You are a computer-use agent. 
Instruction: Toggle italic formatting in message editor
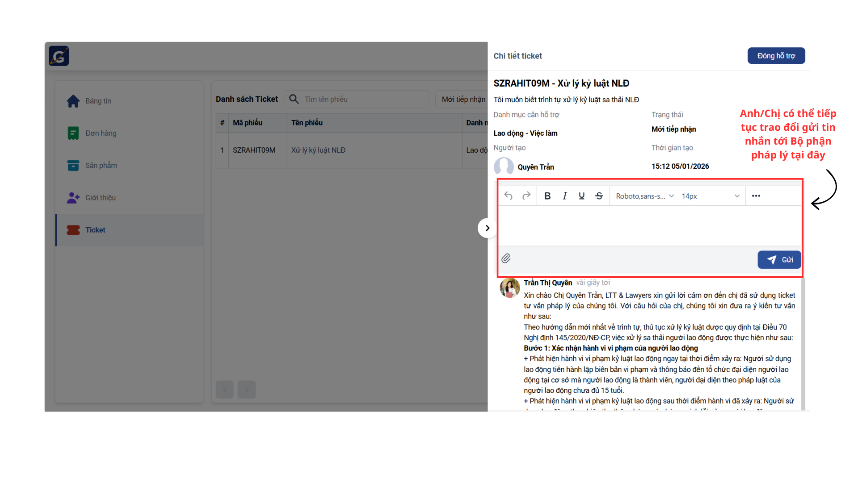(x=565, y=196)
